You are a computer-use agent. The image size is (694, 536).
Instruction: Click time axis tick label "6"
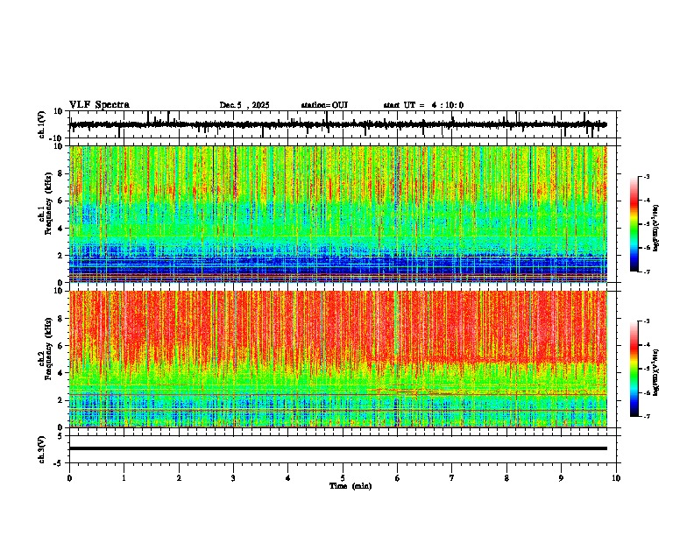(398, 478)
